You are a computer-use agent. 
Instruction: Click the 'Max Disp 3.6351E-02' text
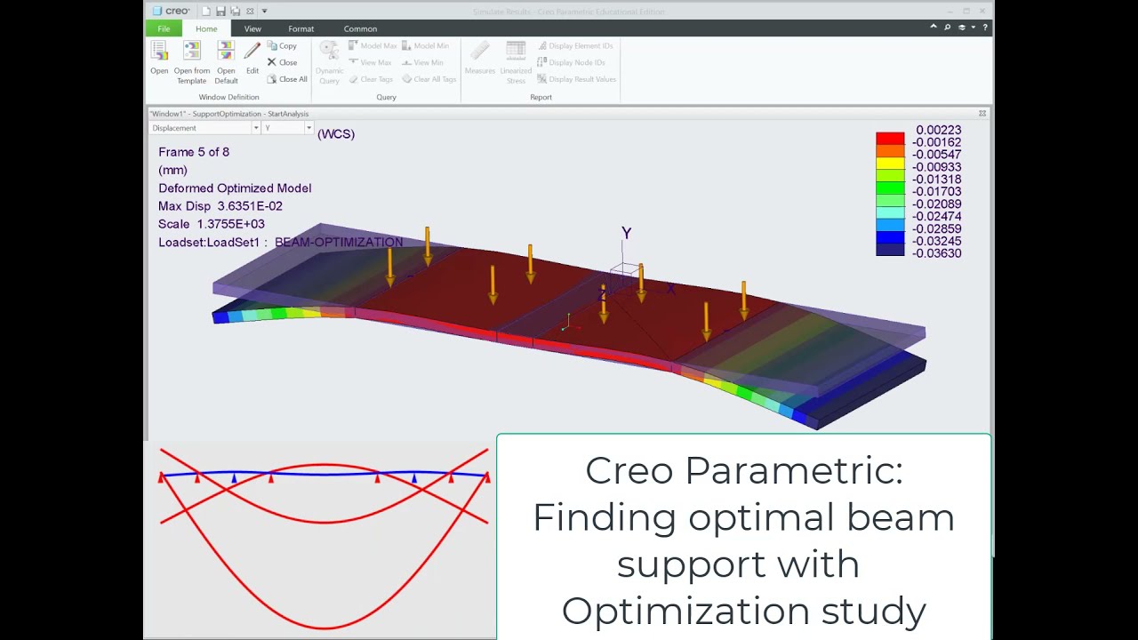220,206
